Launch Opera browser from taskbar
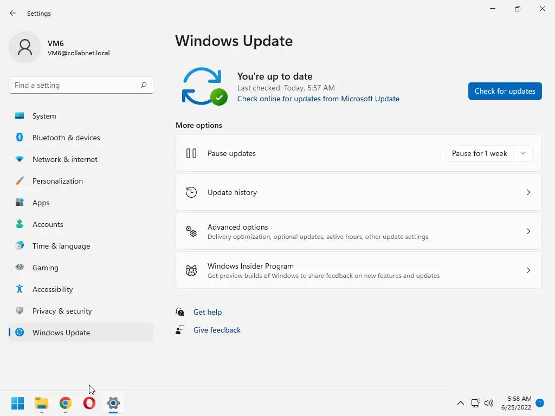The height and width of the screenshot is (416, 555). [89, 403]
